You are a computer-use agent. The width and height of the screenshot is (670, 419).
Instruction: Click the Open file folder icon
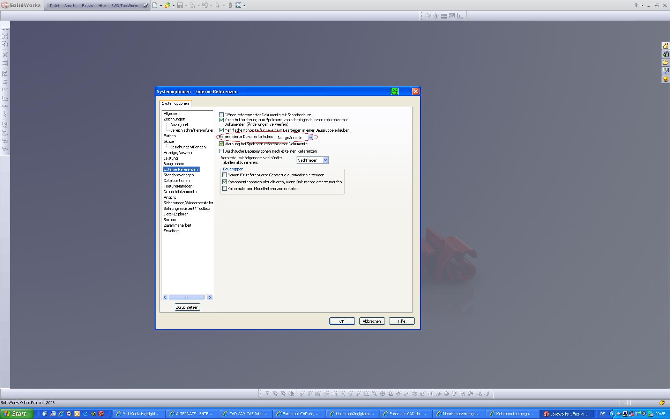coord(167,5)
